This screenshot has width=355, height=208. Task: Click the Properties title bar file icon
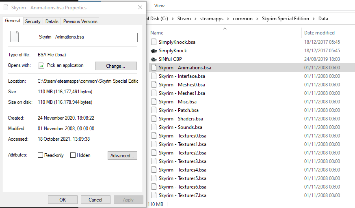[x=6, y=7]
